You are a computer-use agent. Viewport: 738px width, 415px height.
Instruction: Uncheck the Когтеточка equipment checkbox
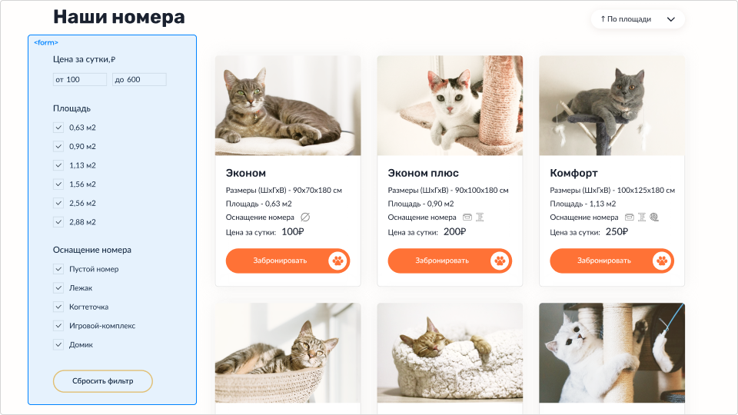click(58, 307)
